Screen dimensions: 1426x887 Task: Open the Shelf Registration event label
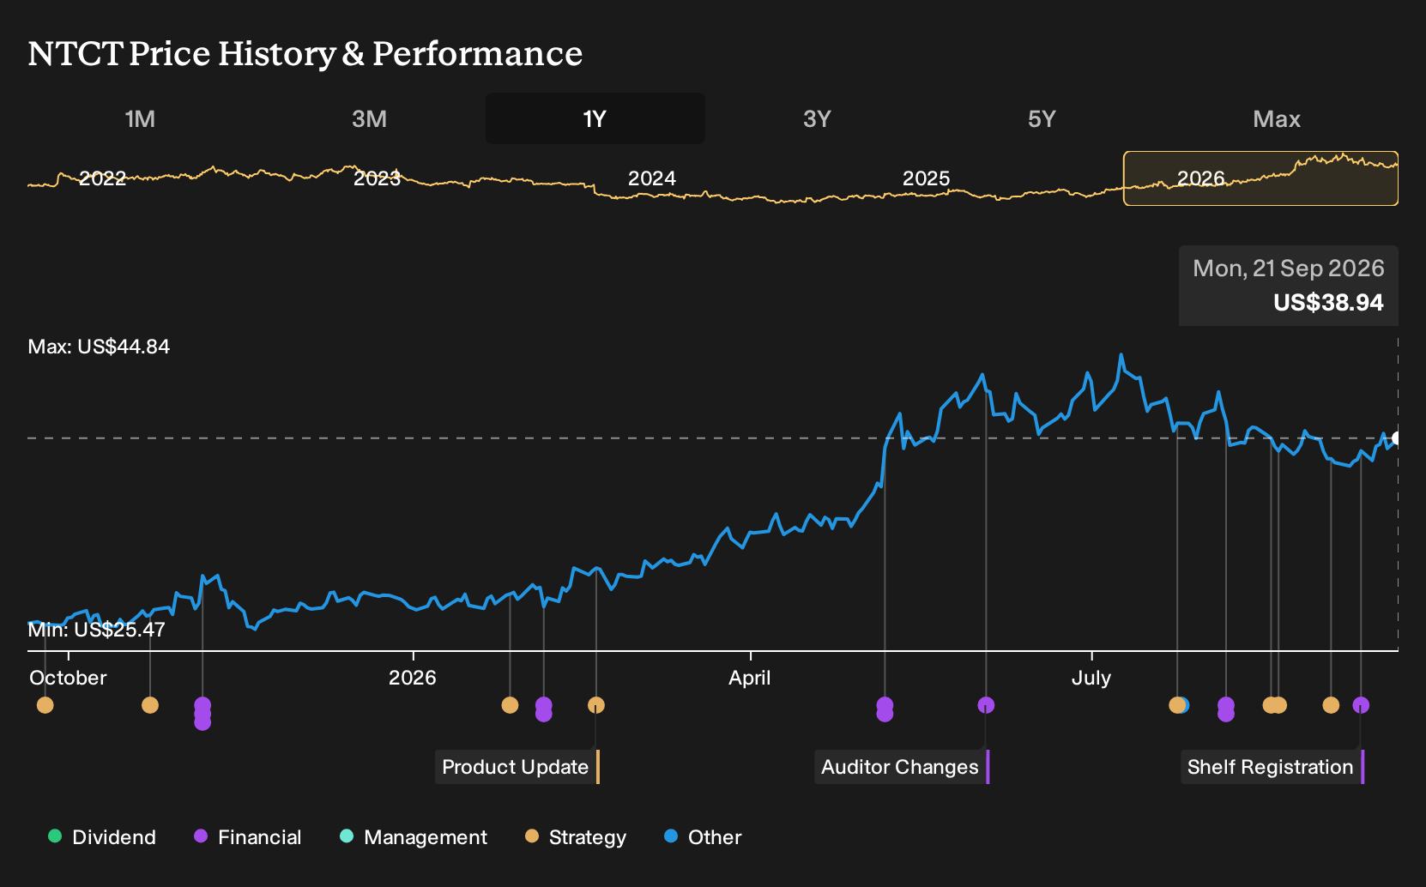[x=1272, y=767]
